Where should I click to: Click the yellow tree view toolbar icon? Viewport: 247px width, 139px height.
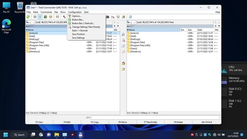click(51, 17)
